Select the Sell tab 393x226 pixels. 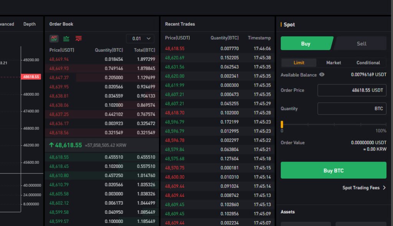coord(361,44)
